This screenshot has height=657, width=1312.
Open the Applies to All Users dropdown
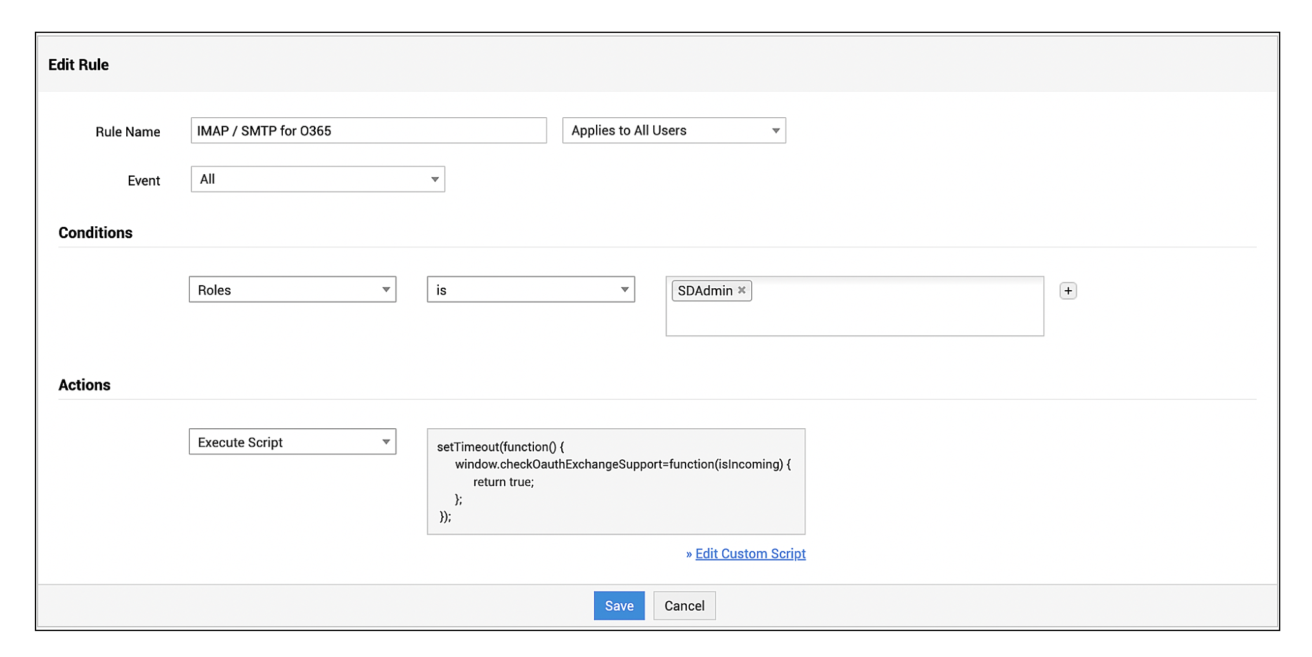[x=673, y=131]
